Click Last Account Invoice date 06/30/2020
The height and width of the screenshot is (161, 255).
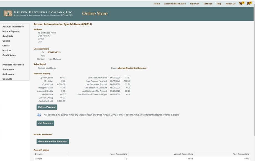(x=115, y=78)
